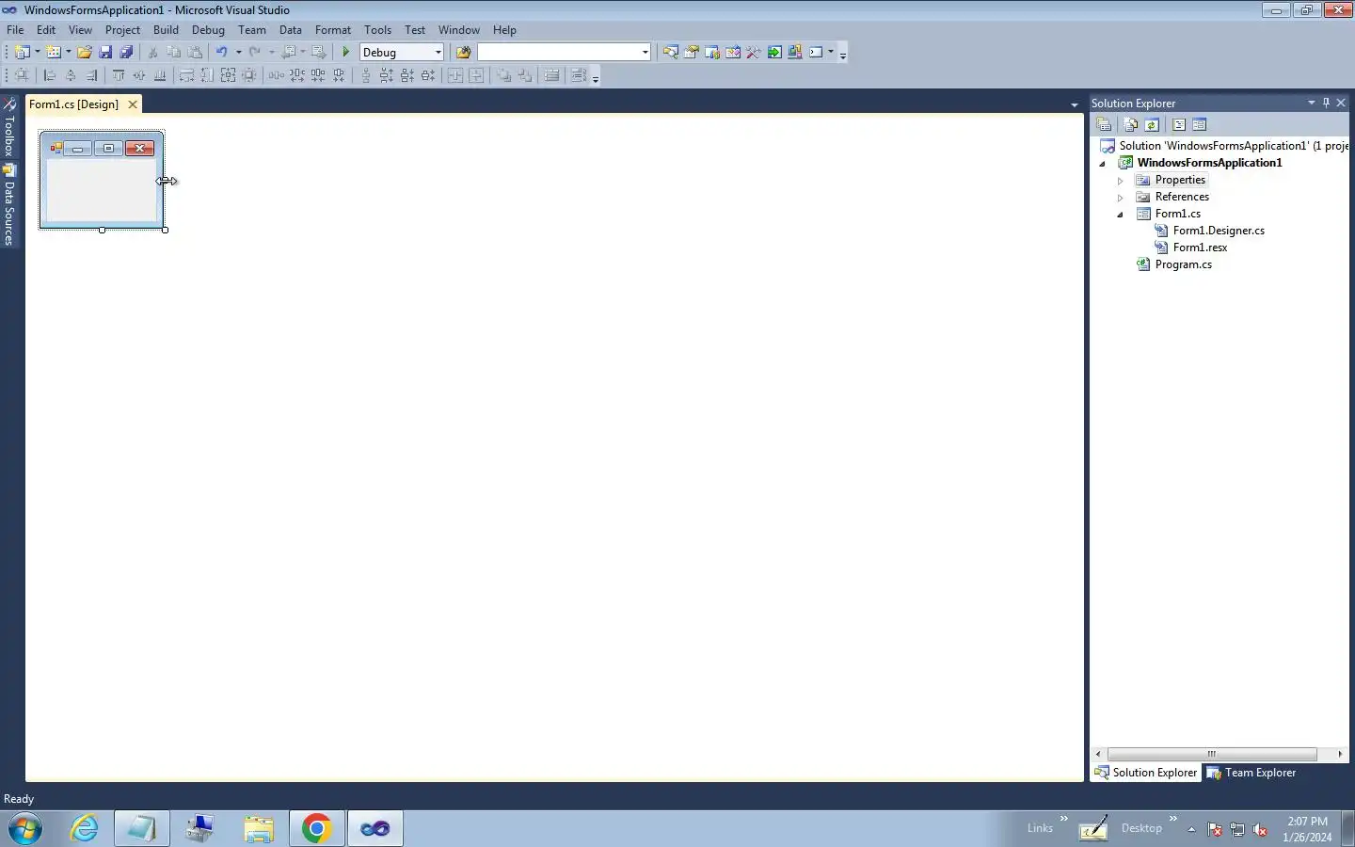Screen dimensions: 1355x847
Task: Click the Undo arrow icon
Action: [x=222, y=53]
